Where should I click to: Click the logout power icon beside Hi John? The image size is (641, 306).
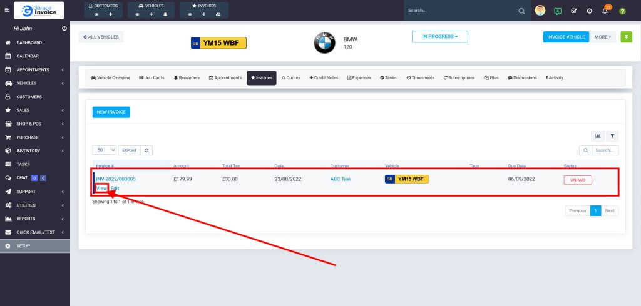pyautogui.click(x=64, y=29)
